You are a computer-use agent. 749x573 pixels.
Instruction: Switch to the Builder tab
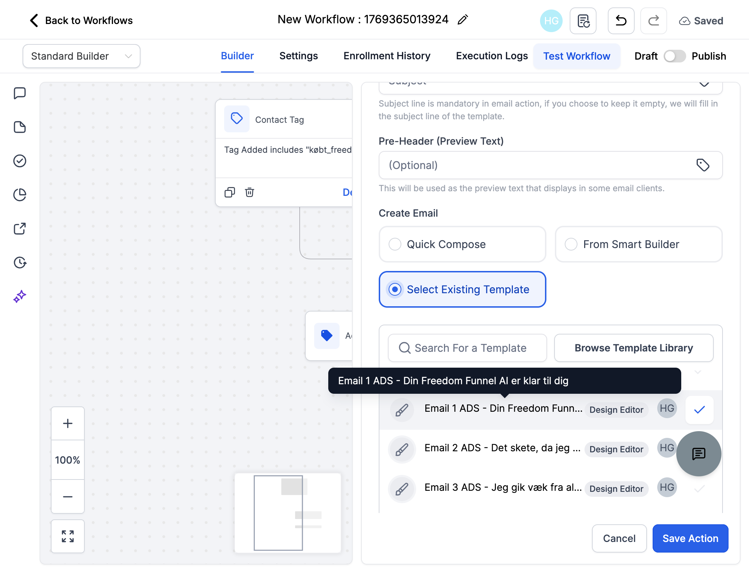point(237,56)
